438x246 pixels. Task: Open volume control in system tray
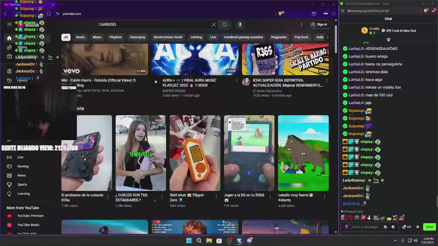point(415,241)
